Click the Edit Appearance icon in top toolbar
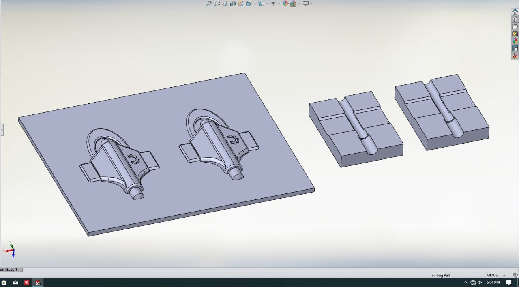The image size is (519, 287). coord(285,4)
